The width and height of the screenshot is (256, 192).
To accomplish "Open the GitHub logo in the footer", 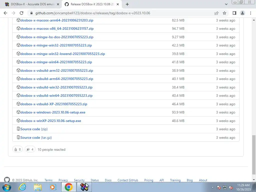I will coord(7,180).
